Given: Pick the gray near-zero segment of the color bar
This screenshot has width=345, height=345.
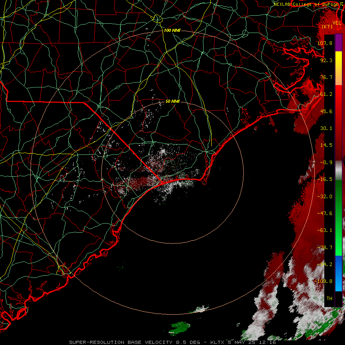Looking at the screenshot, I should [x=338, y=171].
